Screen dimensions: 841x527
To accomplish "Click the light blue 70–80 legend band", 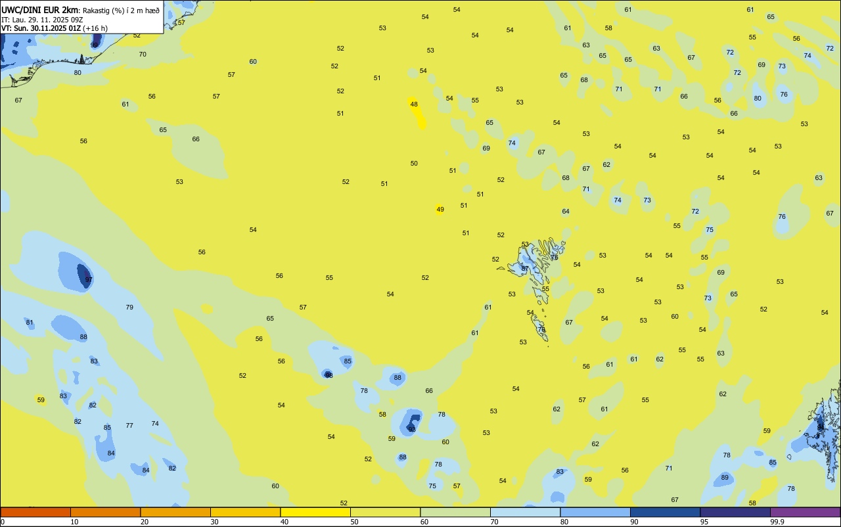I will [x=525, y=512].
